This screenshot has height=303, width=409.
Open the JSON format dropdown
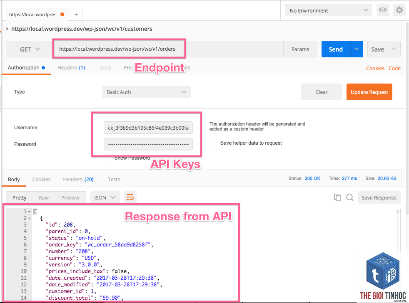coord(105,197)
